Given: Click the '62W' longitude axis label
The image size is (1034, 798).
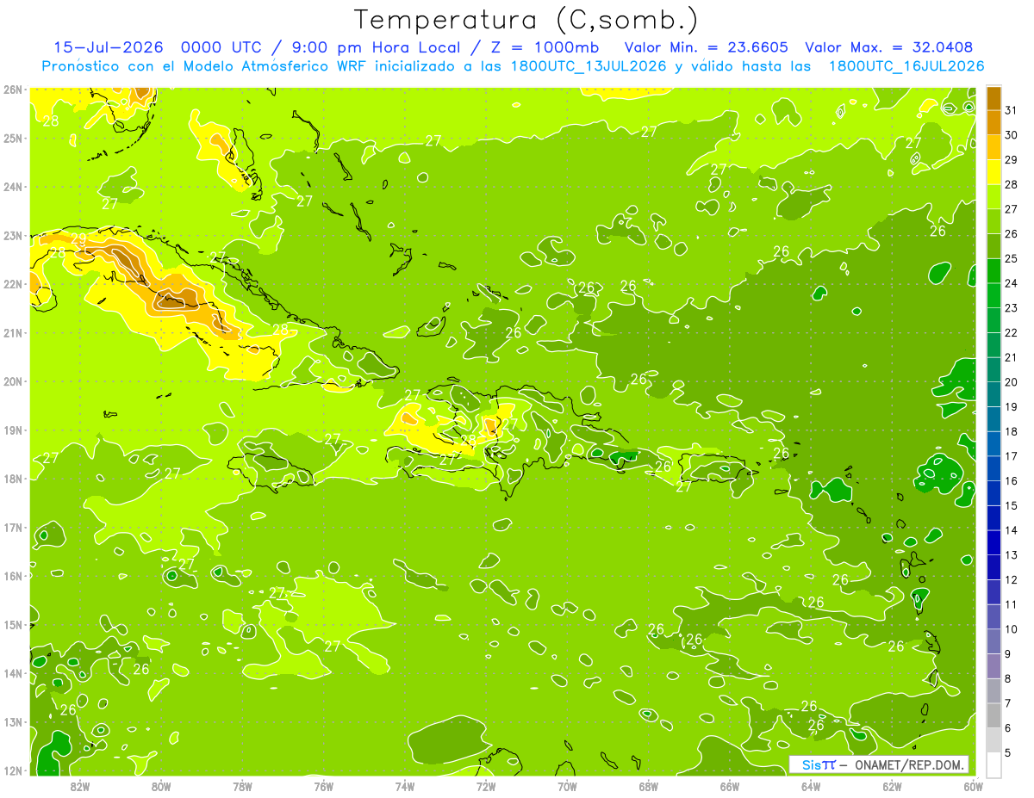Looking at the screenshot, I should [x=892, y=787].
